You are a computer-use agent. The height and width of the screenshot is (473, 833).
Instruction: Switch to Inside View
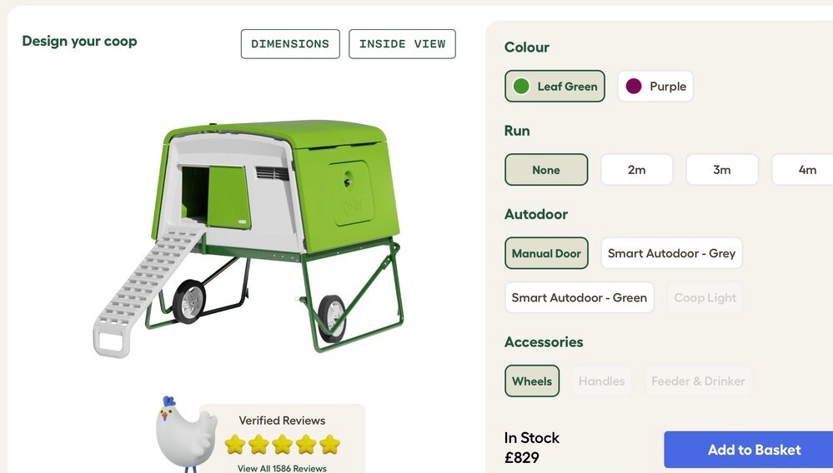click(402, 44)
